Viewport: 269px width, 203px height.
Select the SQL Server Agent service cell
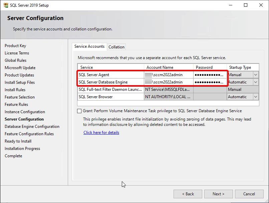click(x=111, y=75)
